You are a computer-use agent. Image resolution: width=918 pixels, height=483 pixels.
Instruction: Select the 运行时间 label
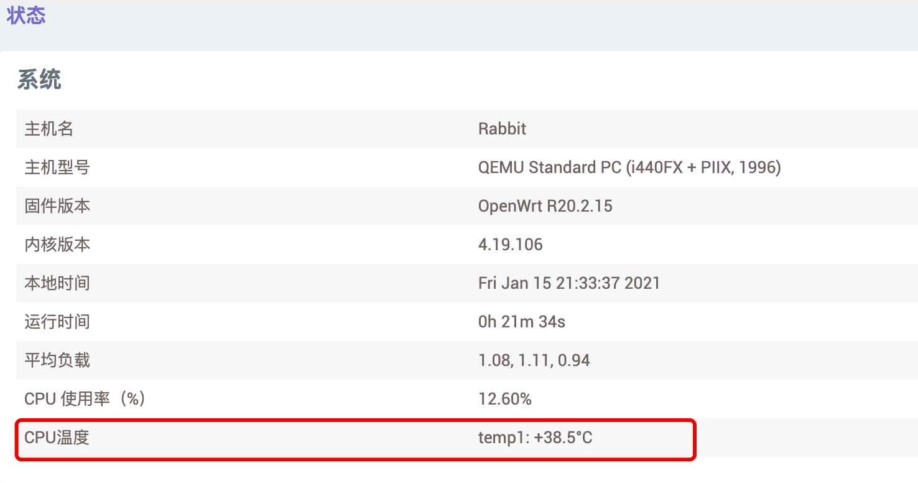(57, 322)
